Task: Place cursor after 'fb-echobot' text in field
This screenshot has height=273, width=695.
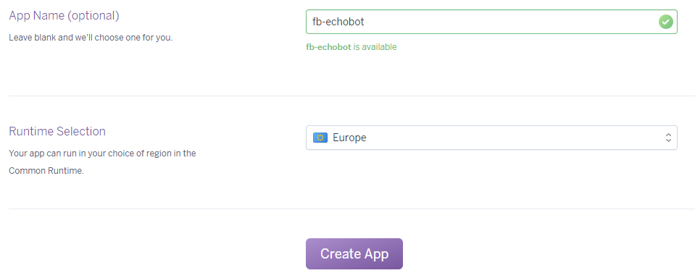Action: 365,22
